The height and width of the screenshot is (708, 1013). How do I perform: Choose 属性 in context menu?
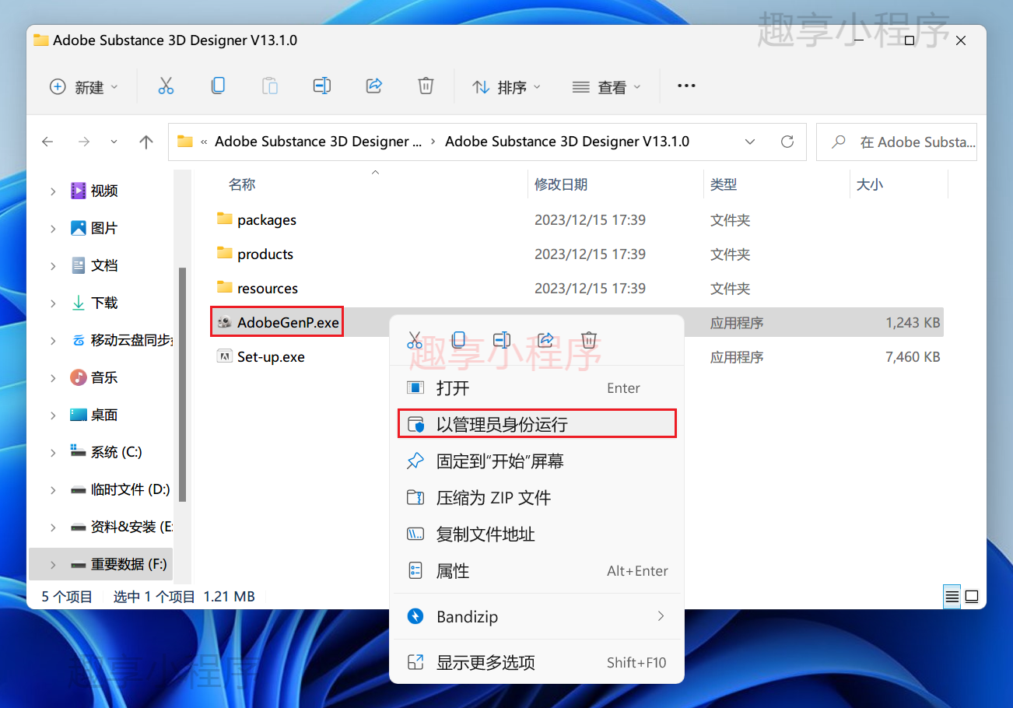(x=537, y=571)
